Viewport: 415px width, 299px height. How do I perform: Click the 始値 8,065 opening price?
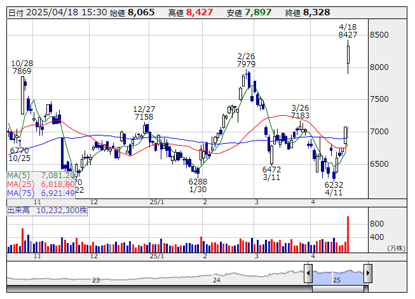point(132,13)
